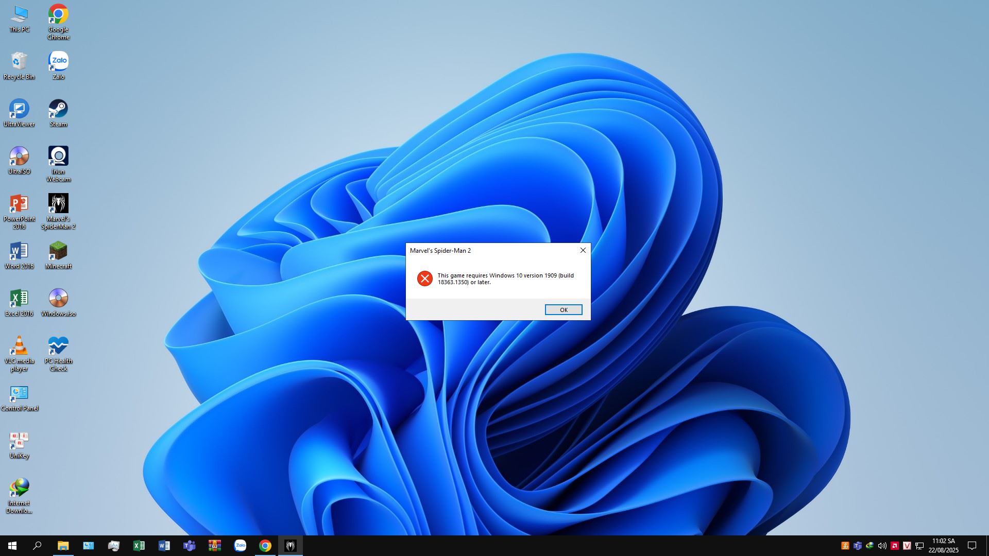
Task: Close the Marvel's Spider-Man 2 dialog
Action: 583,250
